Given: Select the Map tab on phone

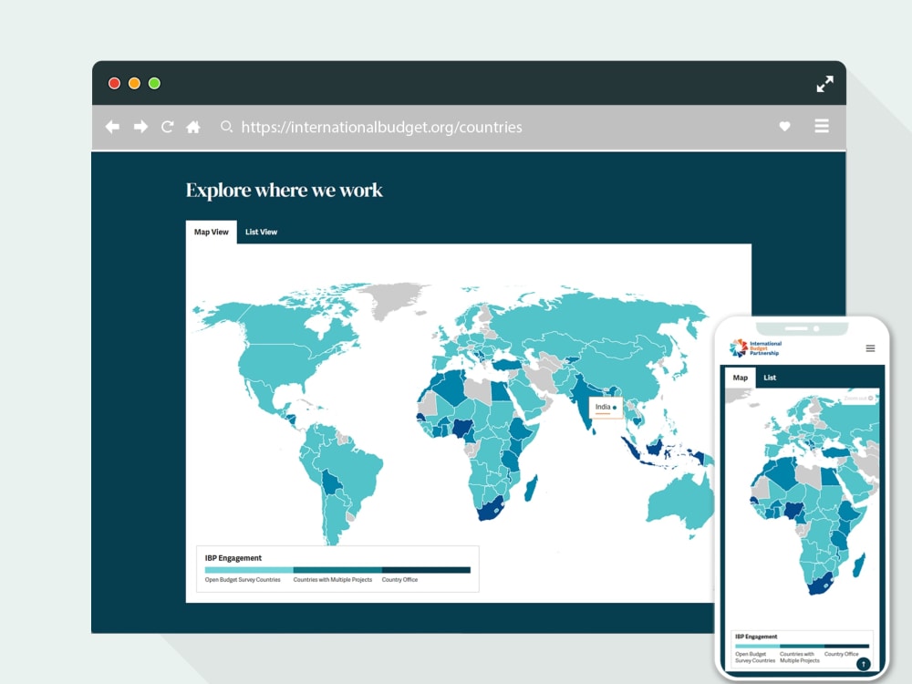Looking at the screenshot, I should [x=740, y=378].
